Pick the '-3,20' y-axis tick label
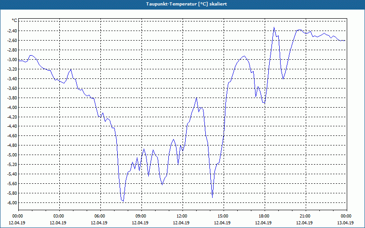Screen dimensions: 365x228 click(12, 69)
